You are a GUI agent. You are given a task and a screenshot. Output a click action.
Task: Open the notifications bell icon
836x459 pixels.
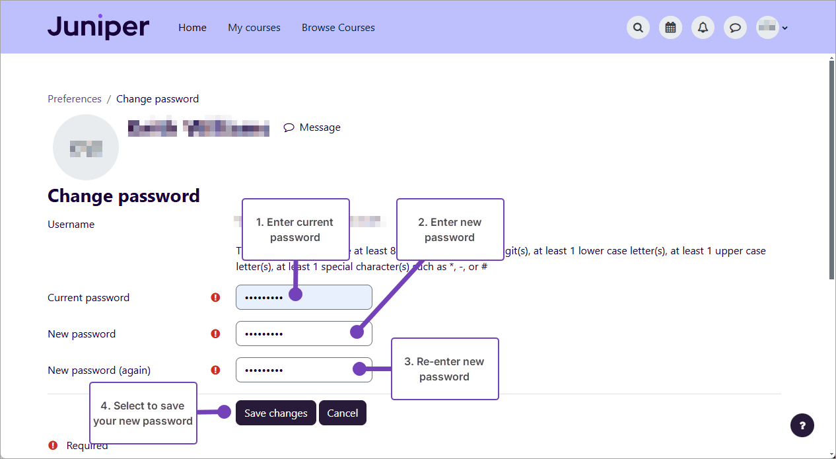(703, 28)
